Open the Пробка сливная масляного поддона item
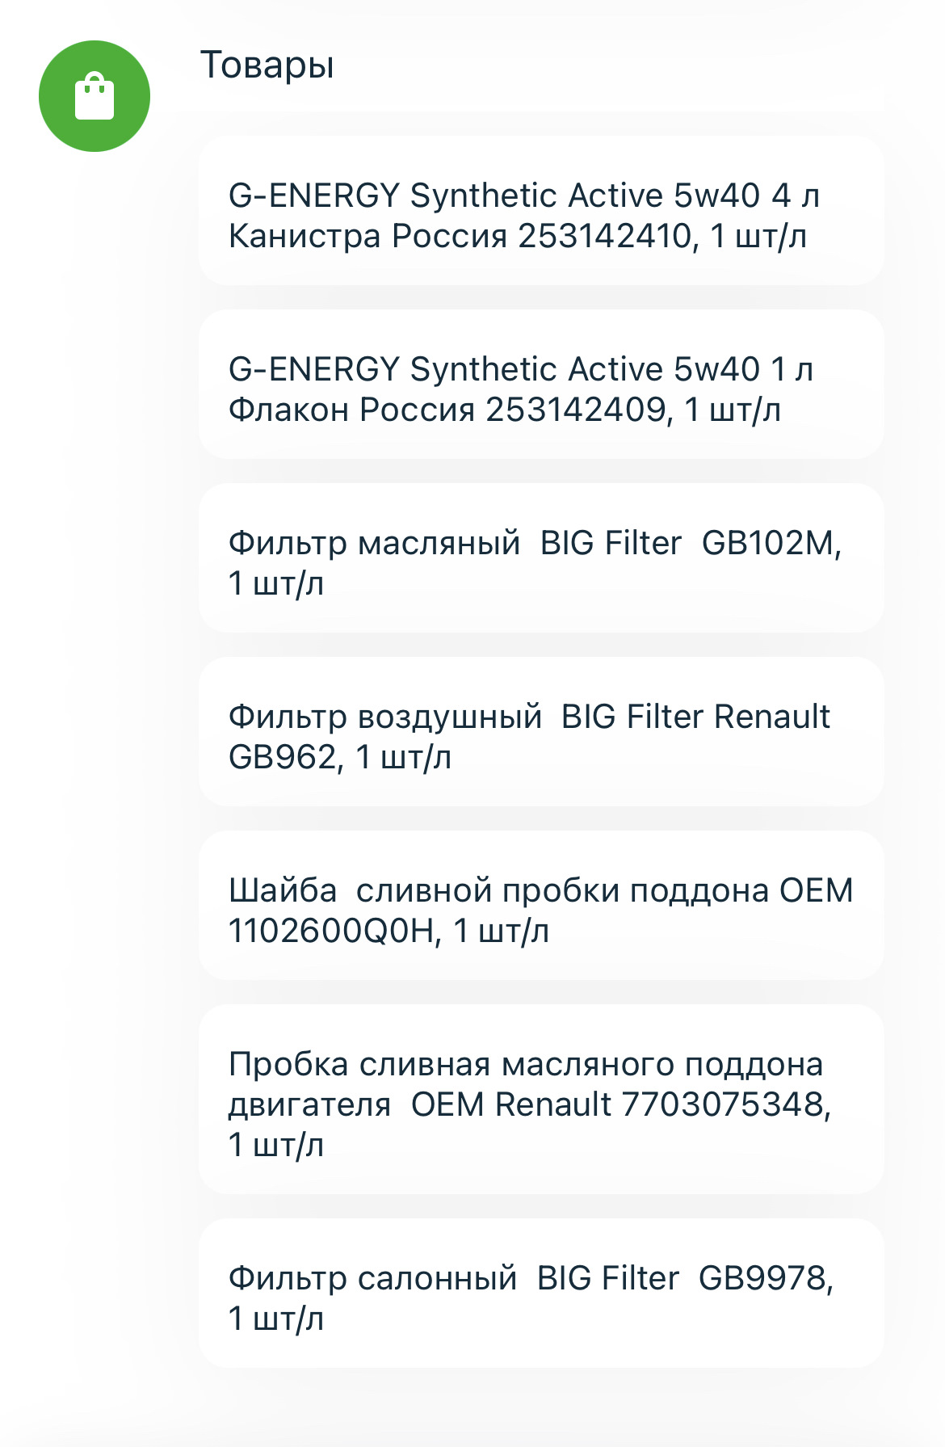 point(540,1100)
